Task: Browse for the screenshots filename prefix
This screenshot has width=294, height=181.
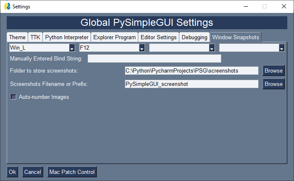Action: [x=273, y=84]
